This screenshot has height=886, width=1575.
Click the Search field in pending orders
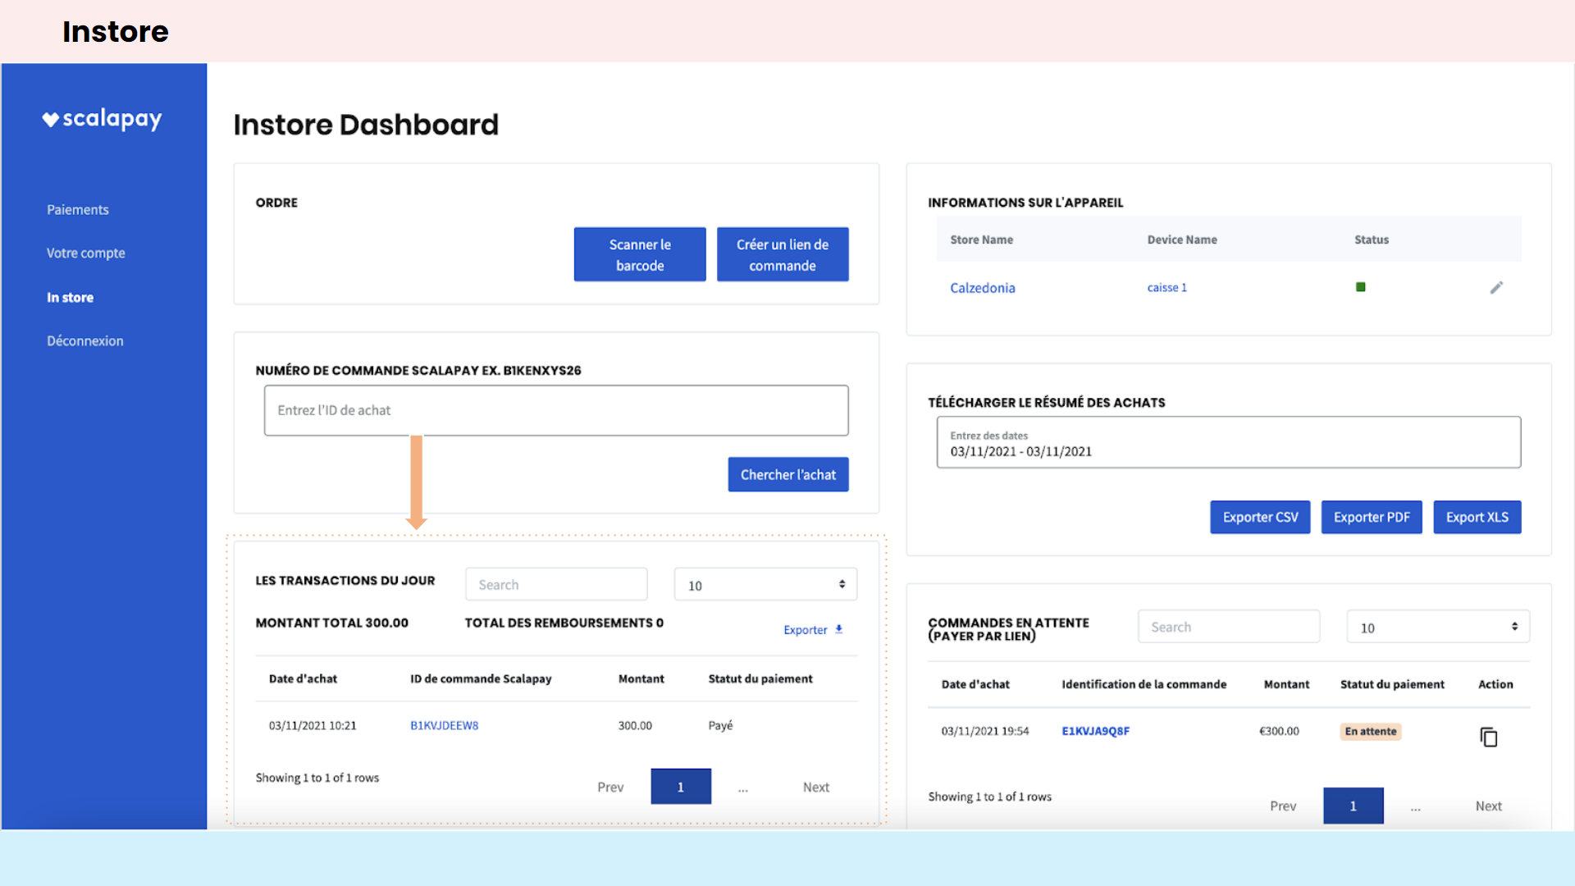[1228, 627]
